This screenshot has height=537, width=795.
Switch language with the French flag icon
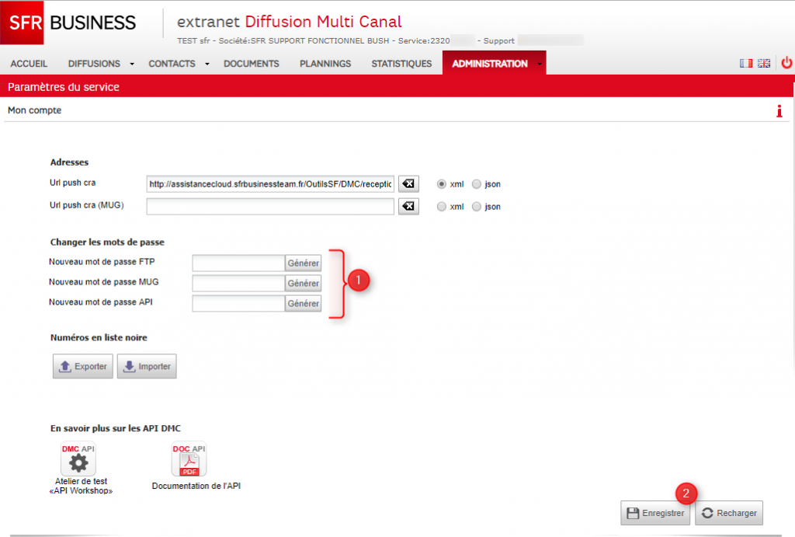pyautogui.click(x=745, y=64)
